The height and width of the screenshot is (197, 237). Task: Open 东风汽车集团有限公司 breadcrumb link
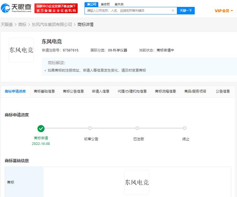(52, 24)
